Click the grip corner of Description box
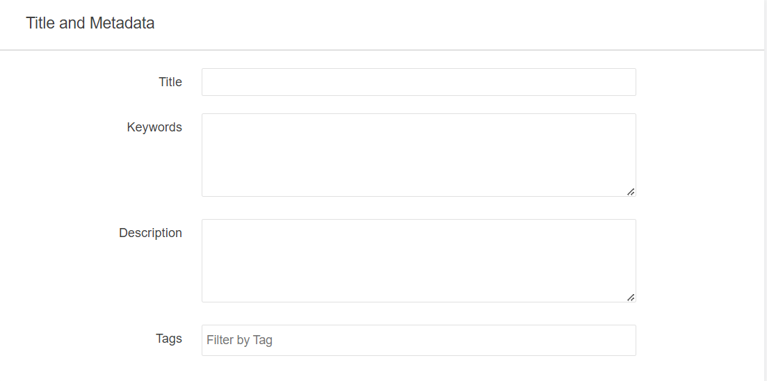Image resolution: width=767 pixels, height=381 pixels. tap(631, 298)
